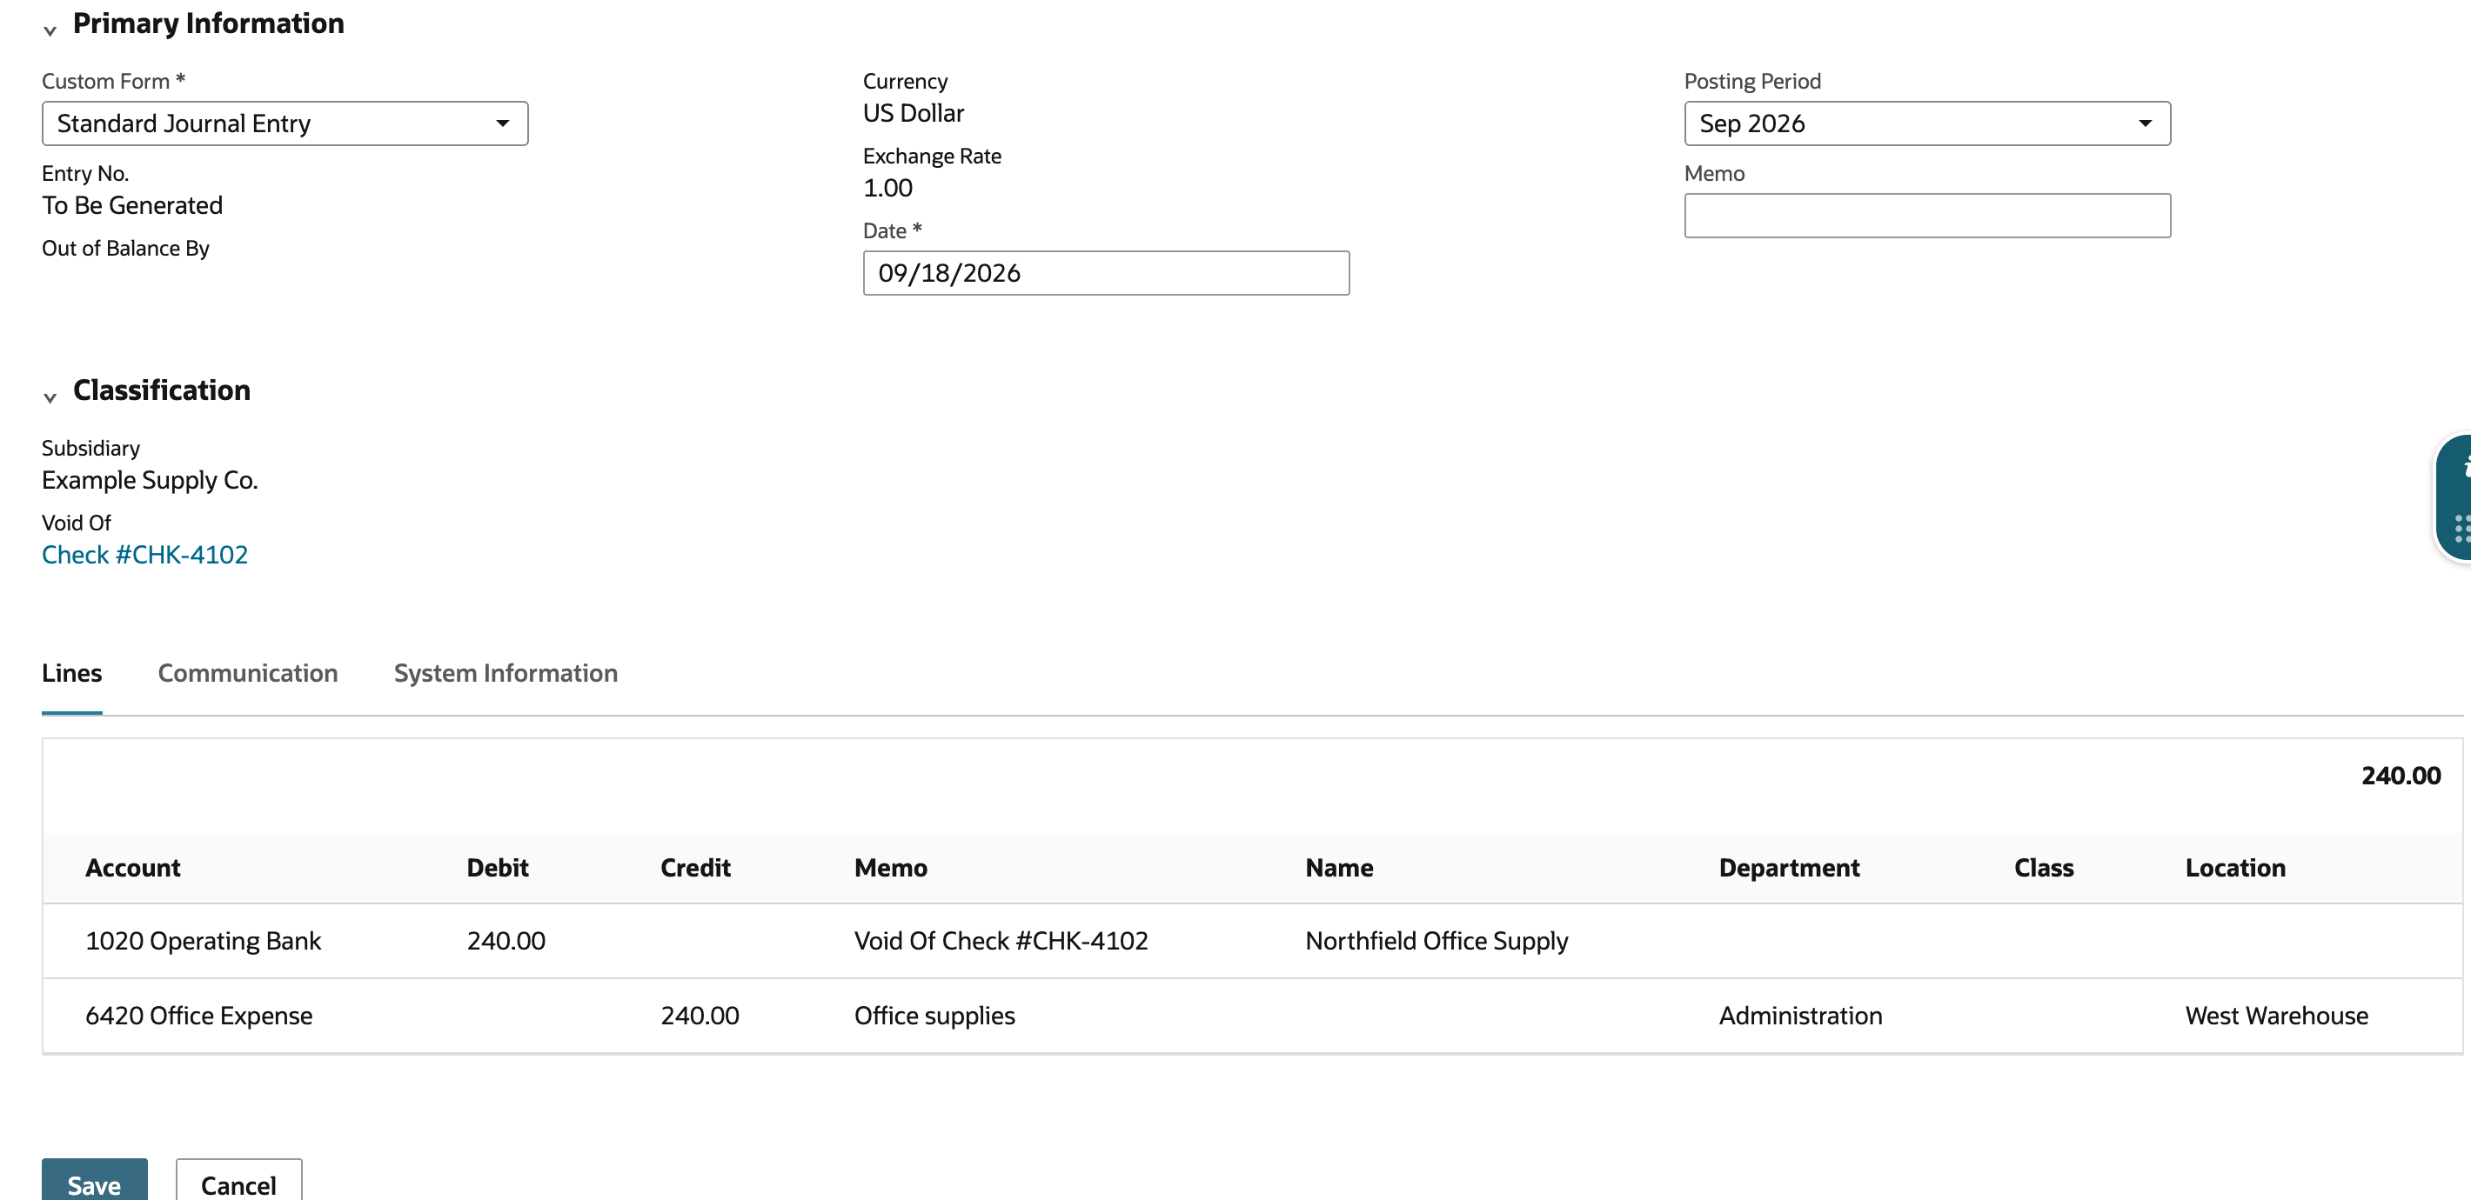The width and height of the screenshot is (2471, 1200).
Task: Click the 240.00 debit amount cell
Action: tap(506, 940)
